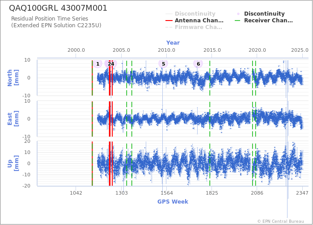Toggle the Receiver Change legend entry
313x225 pixels.
264,21
